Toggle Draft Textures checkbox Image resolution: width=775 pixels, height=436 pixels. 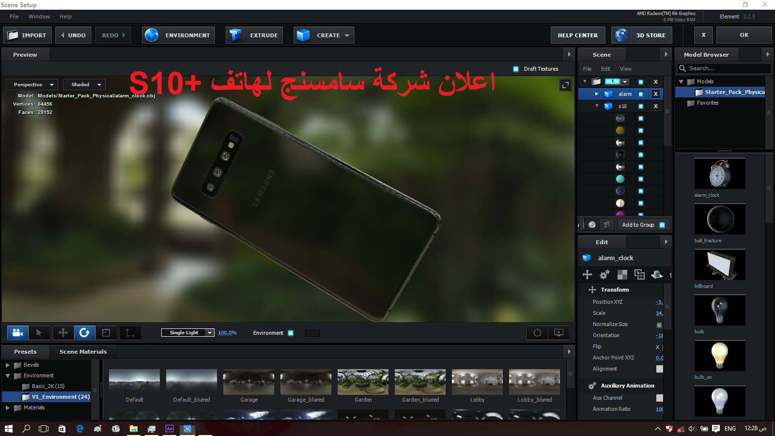click(x=516, y=69)
